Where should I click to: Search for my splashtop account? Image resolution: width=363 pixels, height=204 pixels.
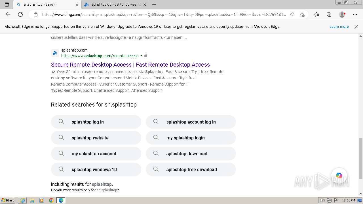tap(96, 154)
